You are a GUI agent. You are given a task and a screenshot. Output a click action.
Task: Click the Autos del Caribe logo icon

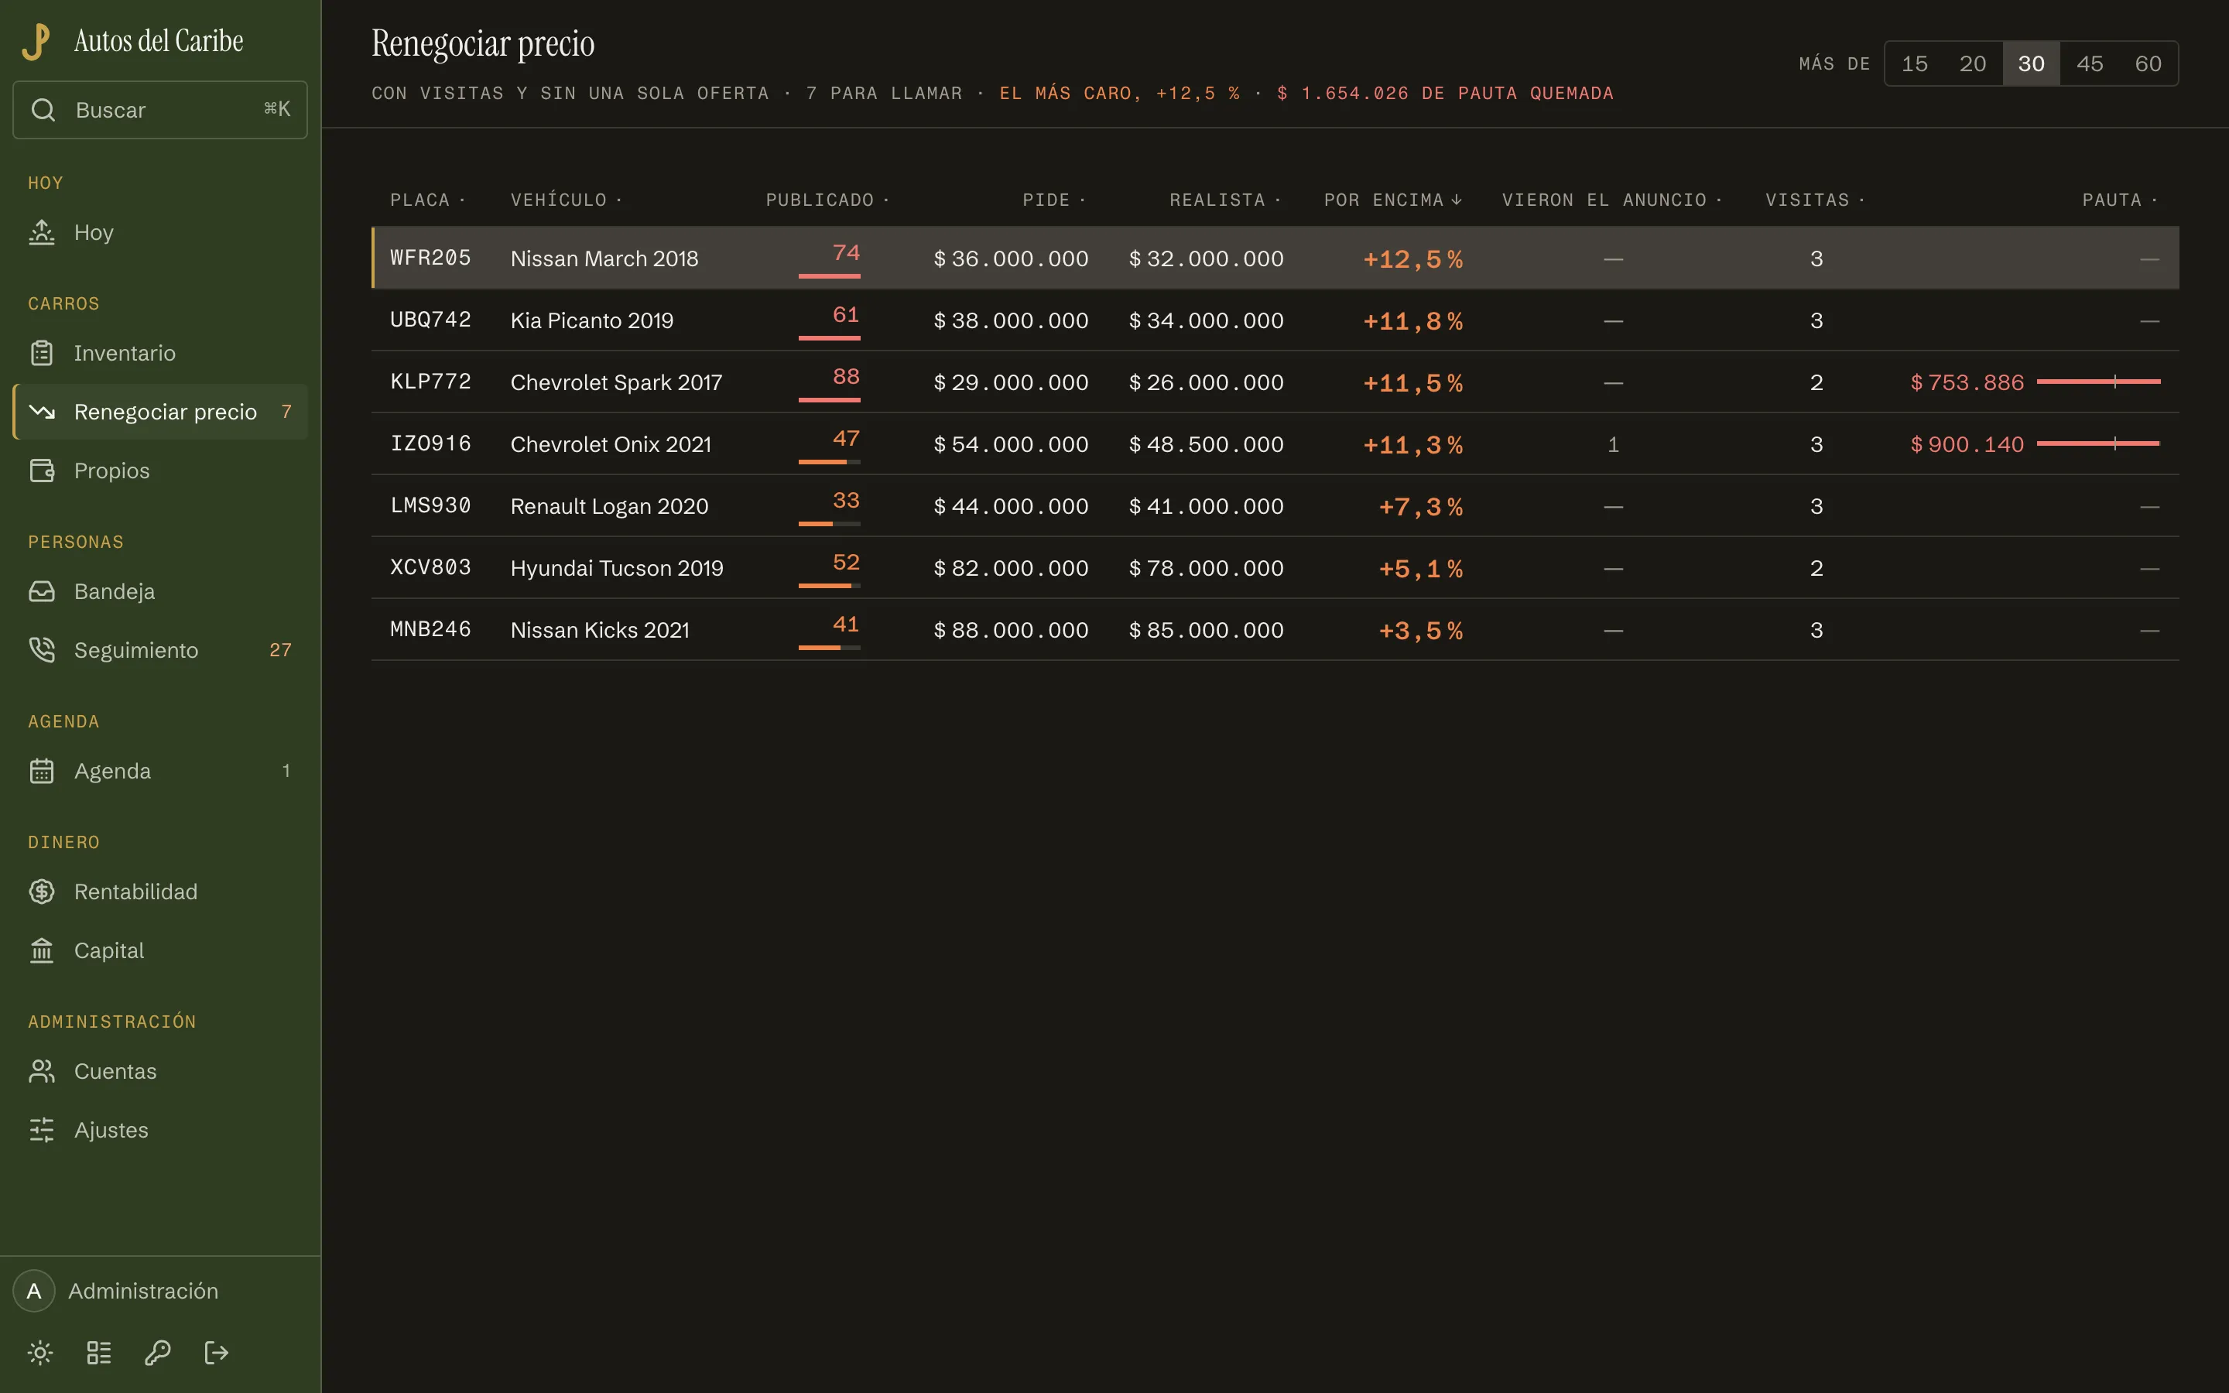pos(36,42)
